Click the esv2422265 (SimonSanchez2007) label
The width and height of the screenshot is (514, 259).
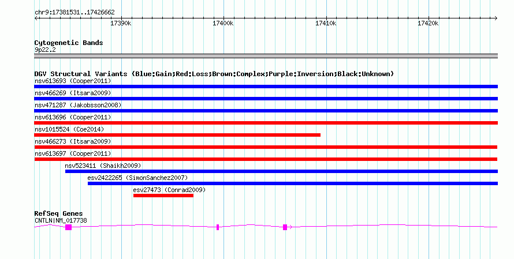pos(137,178)
